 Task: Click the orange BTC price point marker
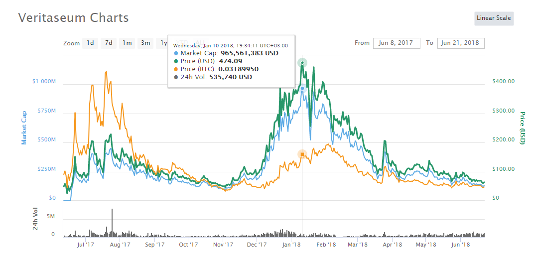click(302, 154)
